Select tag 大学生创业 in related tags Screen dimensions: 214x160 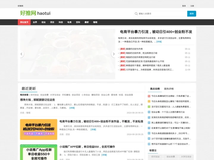click(x=55, y=95)
